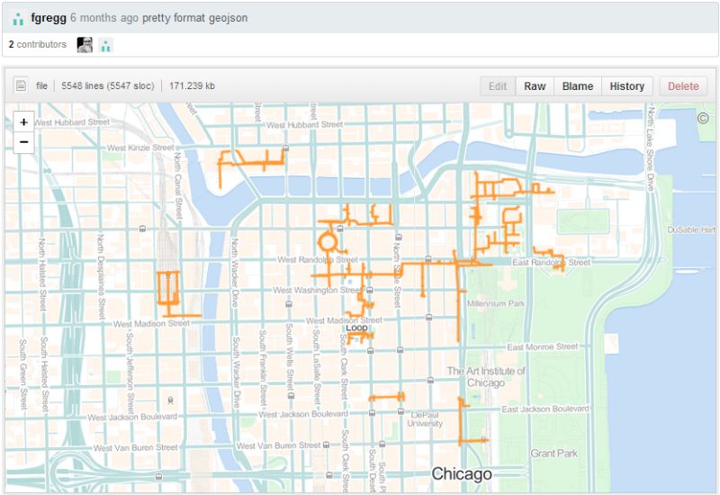Click the '2 contributors' text

coord(38,44)
